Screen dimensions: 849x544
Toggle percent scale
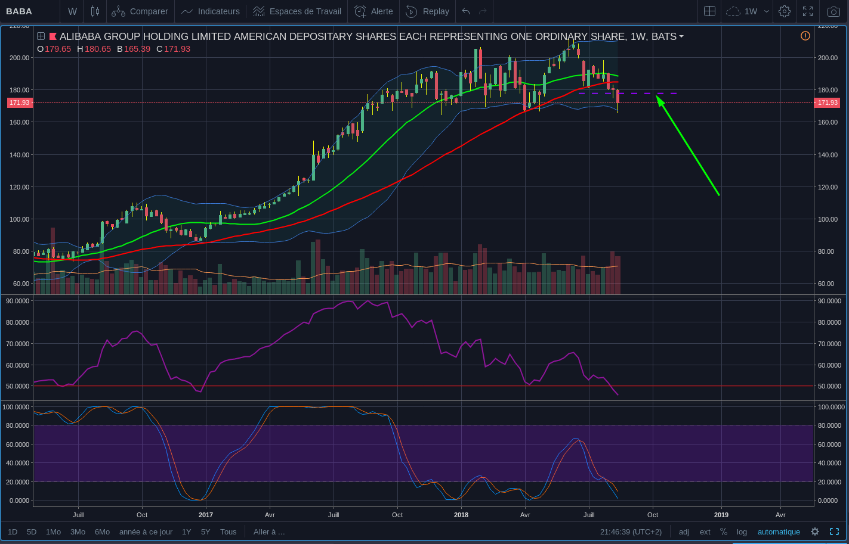[724, 531]
